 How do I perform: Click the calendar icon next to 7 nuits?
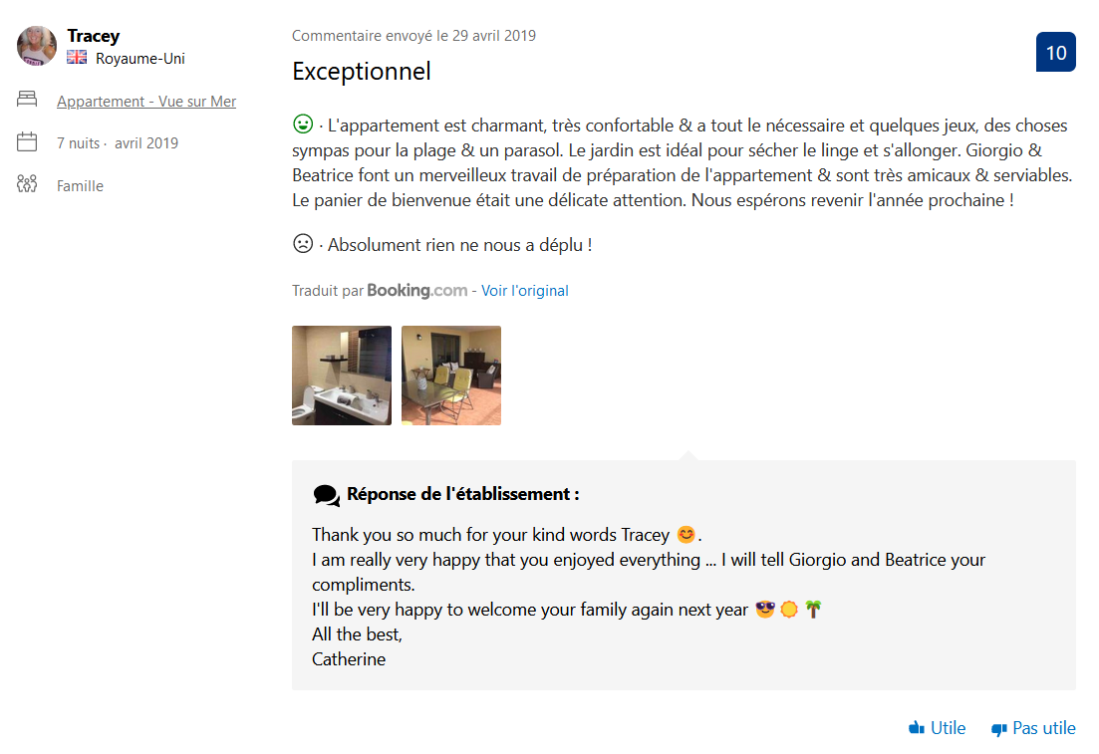pyautogui.click(x=27, y=142)
